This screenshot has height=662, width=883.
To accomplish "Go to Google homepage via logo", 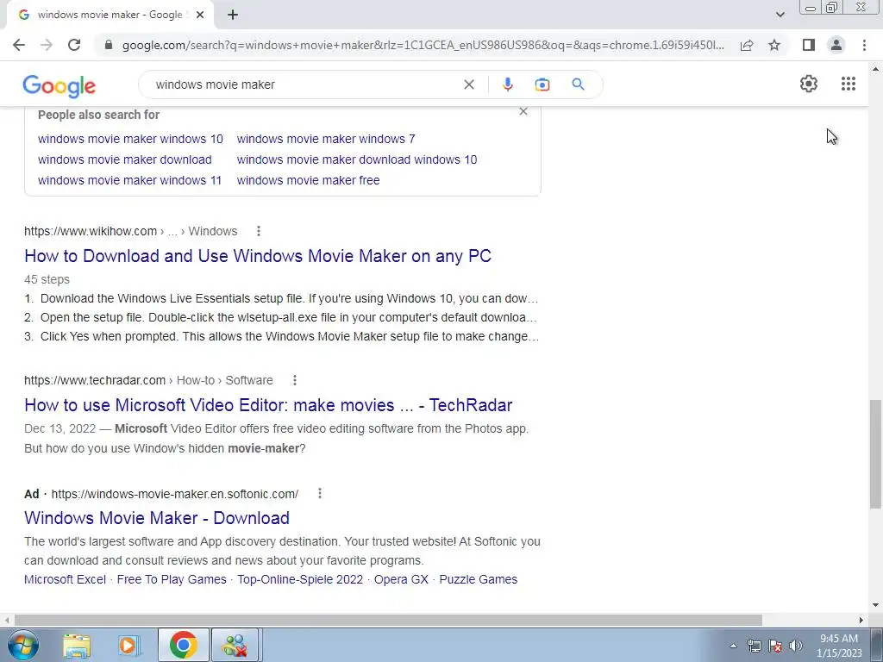I will coord(59,86).
